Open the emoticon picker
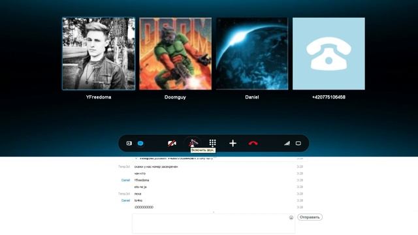The width and height of the screenshot is (418, 235). pyautogui.click(x=291, y=217)
